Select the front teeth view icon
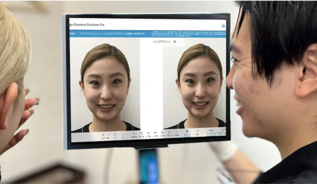The width and height of the screenshot is (317, 184). click(155, 134)
